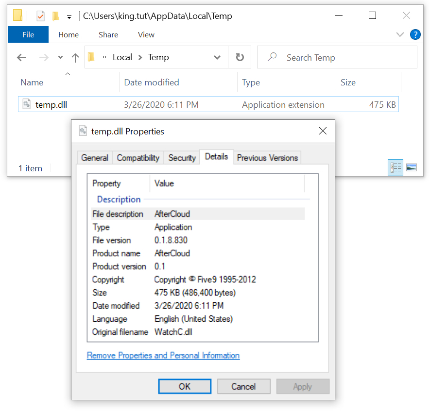
Task: Dismiss the dialog with Cancel
Action: coord(243,386)
